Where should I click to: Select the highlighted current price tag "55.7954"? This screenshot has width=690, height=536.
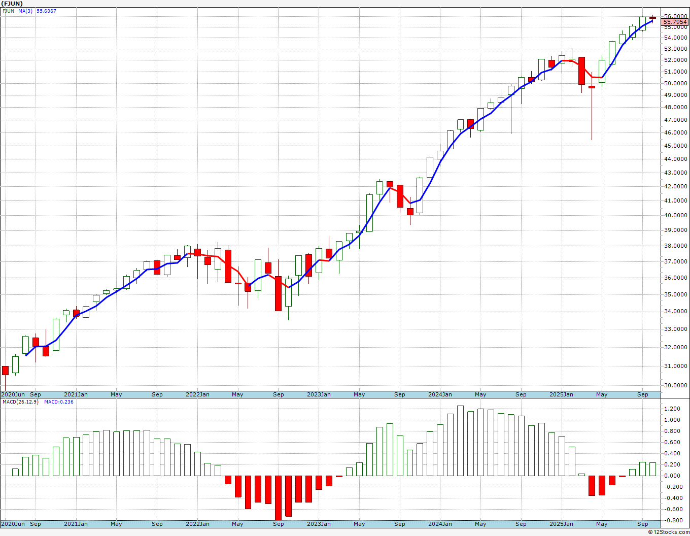675,22
